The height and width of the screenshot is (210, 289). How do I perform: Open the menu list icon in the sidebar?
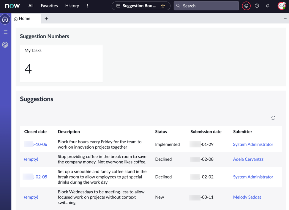tap(5, 32)
